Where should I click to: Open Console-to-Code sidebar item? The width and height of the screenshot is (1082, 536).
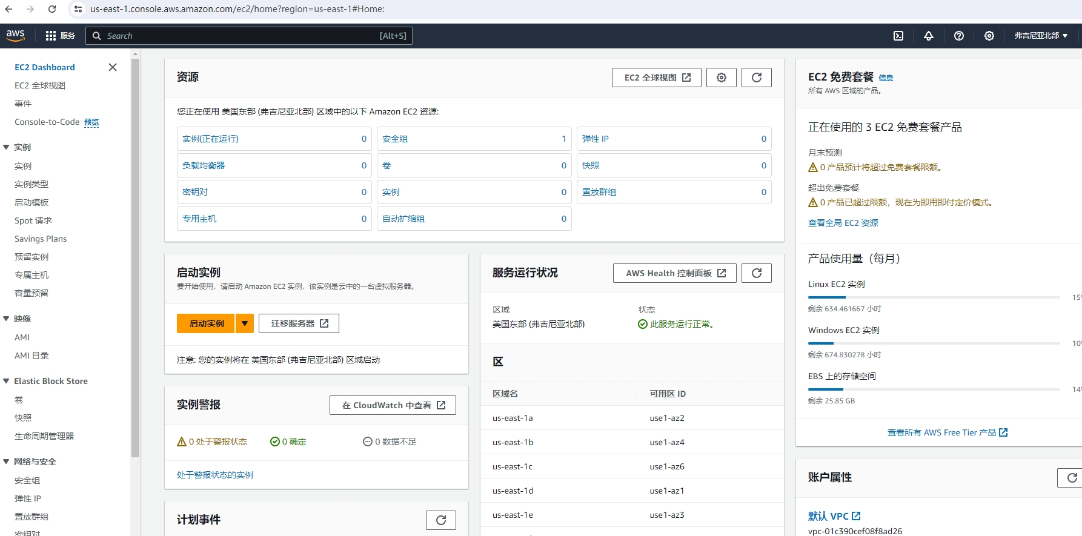47,122
